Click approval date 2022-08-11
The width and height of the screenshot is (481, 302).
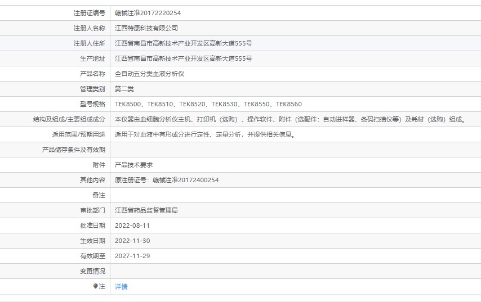point(132,226)
